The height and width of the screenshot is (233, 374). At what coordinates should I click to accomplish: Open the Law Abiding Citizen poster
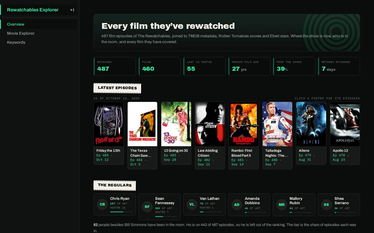click(x=210, y=124)
